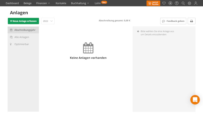Click the Feedback geben button
The width and height of the screenshot is (203, 114).
173,21
